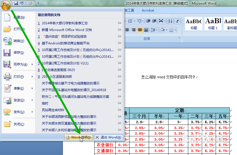
Task: Enable center text alignment
Action: tap(133, 30)
